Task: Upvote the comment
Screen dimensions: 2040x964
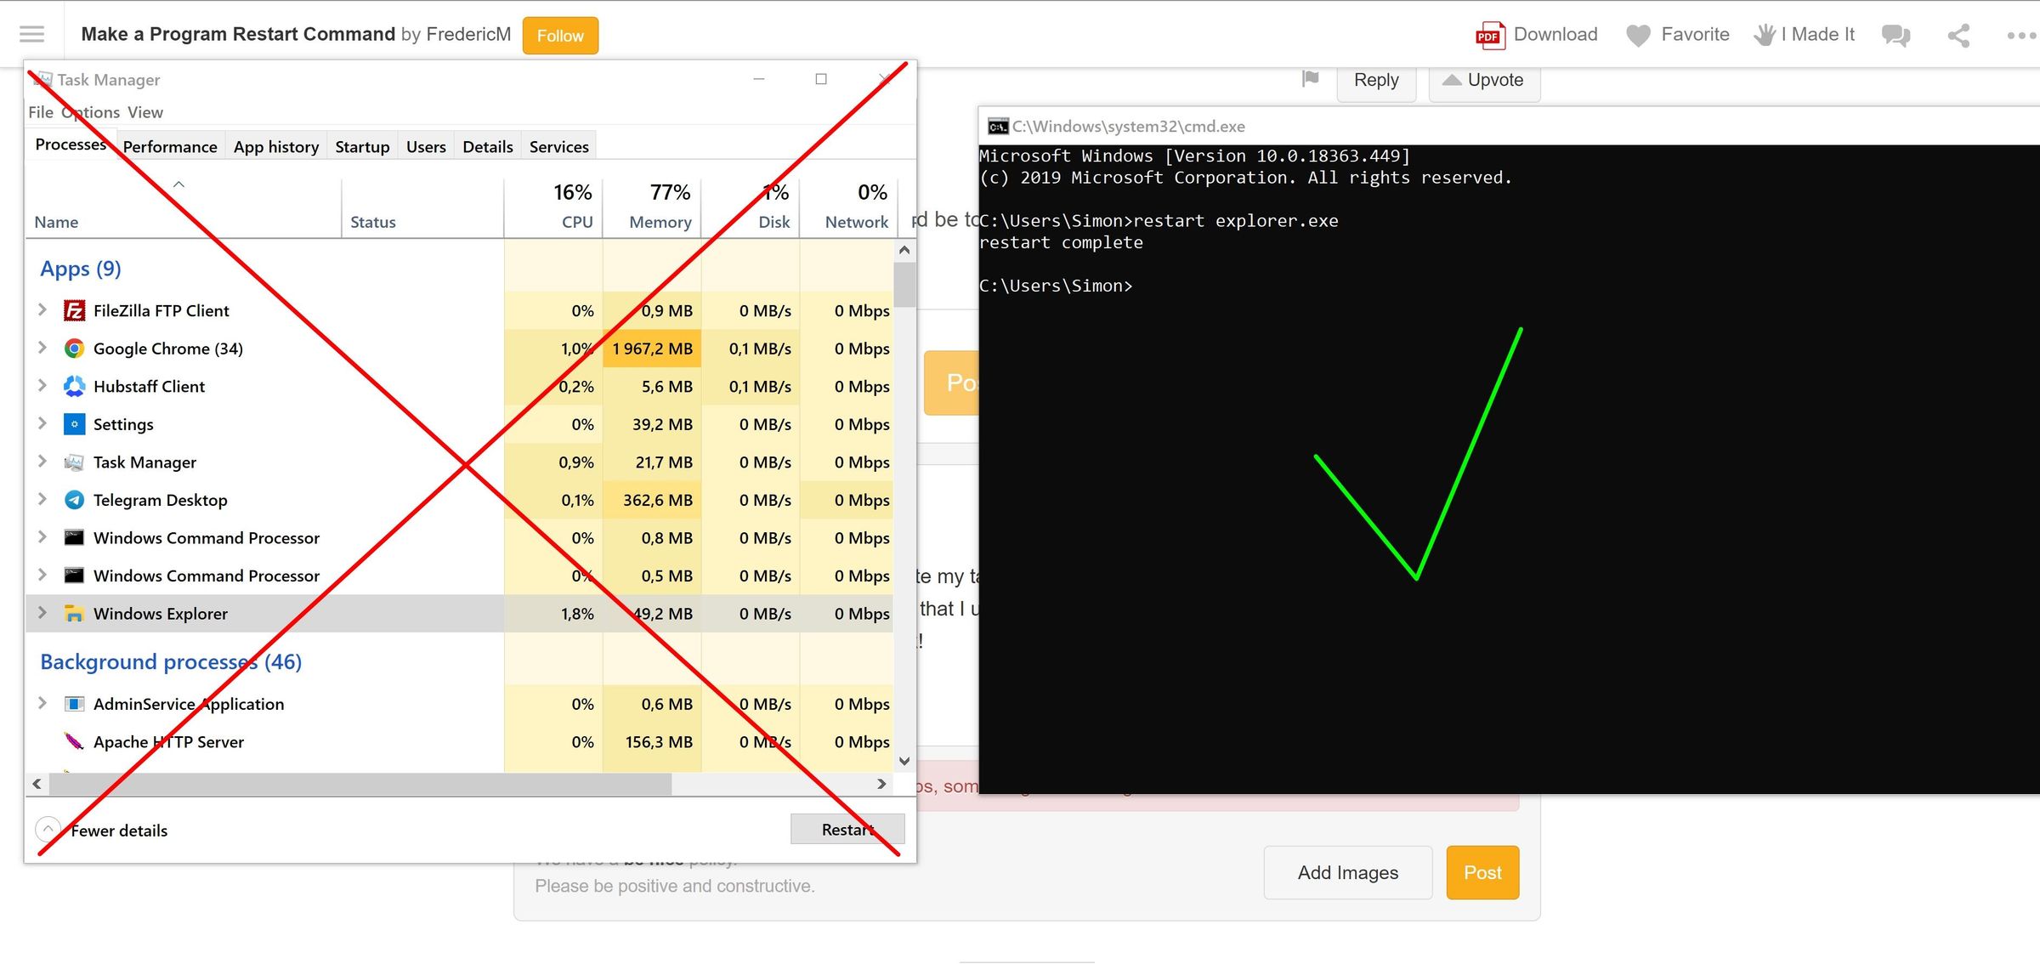Action: [x=1484, y=79]
